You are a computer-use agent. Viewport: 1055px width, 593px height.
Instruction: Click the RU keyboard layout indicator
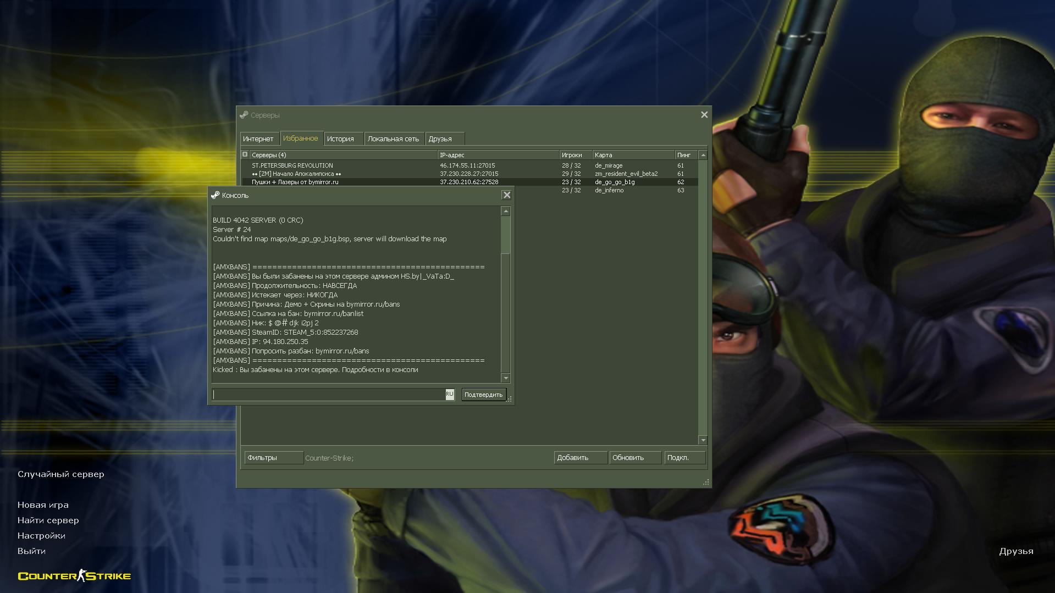[x=450, y=394]
